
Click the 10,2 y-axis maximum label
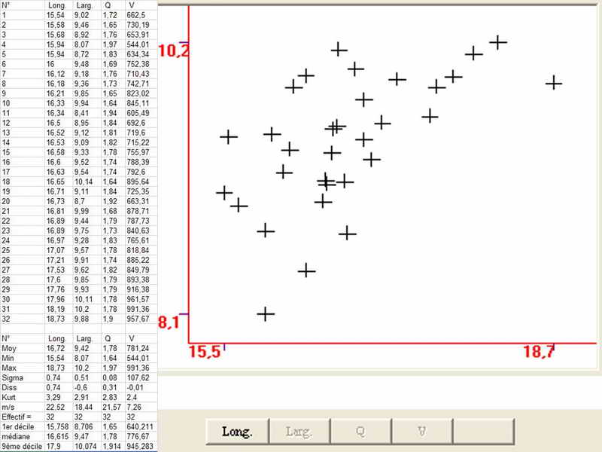click(174, 50)
